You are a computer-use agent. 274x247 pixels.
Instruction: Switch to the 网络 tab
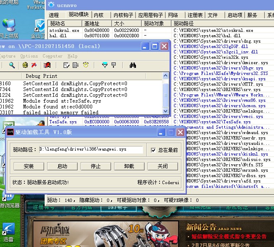click(173, 15)
